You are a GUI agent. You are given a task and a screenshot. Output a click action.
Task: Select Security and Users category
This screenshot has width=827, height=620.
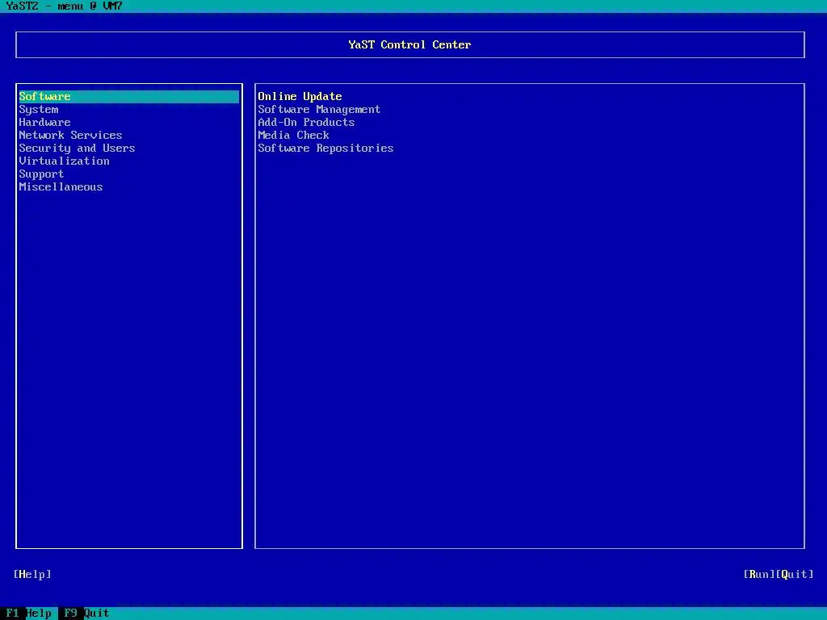tap(77, 149)
